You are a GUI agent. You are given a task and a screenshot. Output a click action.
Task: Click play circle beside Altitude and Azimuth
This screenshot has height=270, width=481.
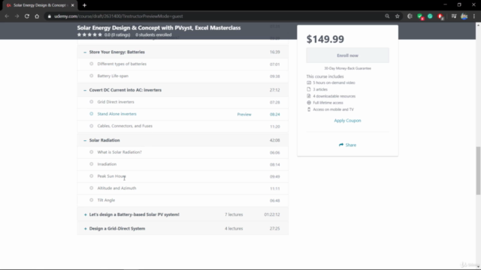[92, 188]
